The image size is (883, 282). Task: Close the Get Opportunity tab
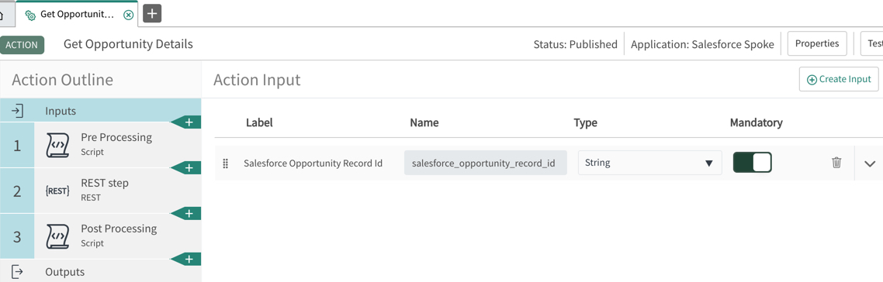[128, 15]
